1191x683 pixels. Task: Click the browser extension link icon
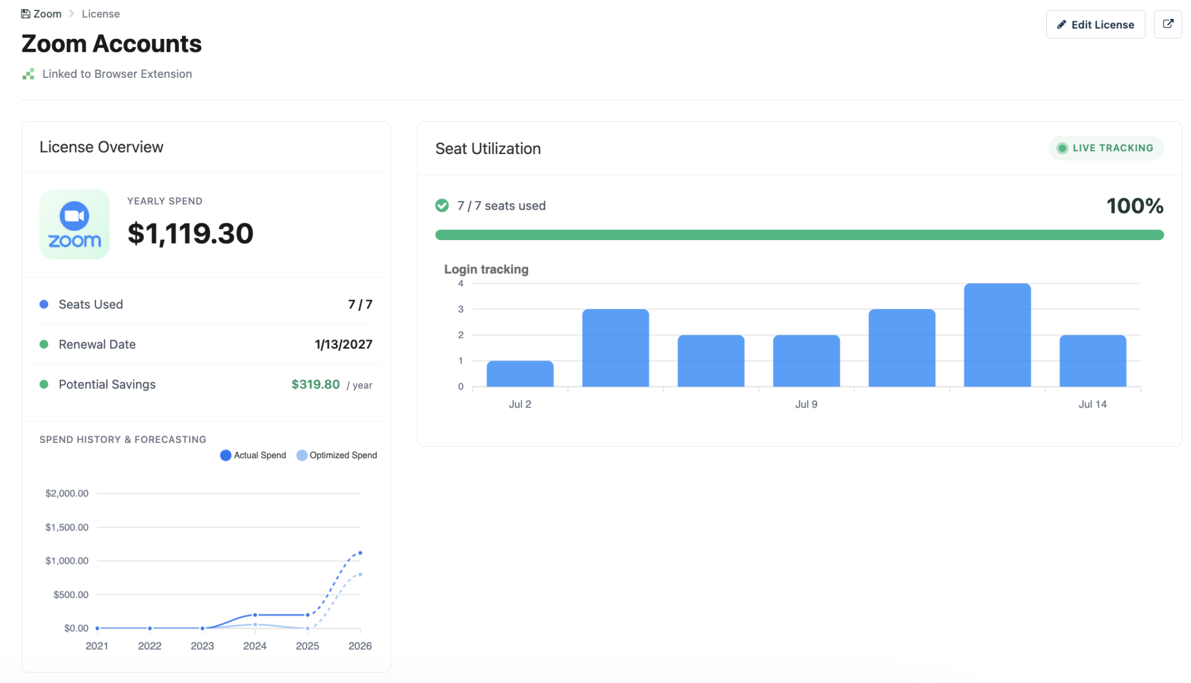pos(28,74)
